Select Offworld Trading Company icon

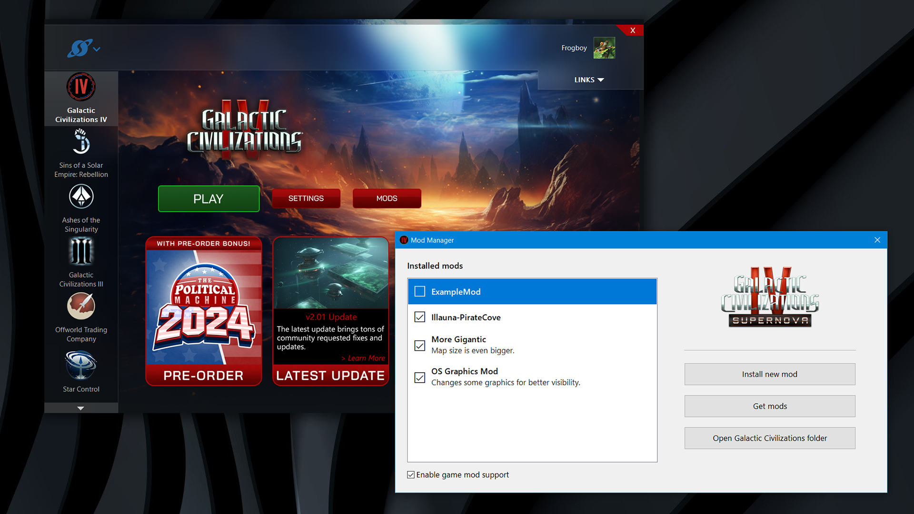(81, 306)
